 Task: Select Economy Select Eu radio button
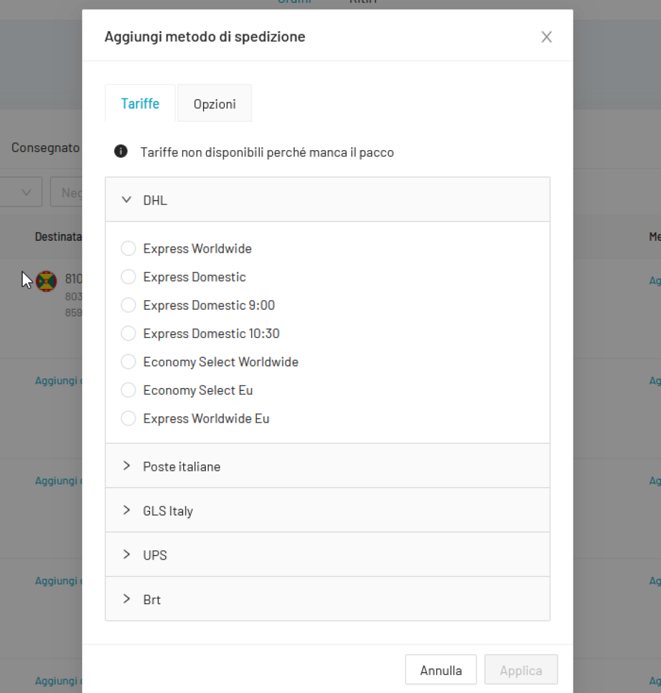click(128, 390)
